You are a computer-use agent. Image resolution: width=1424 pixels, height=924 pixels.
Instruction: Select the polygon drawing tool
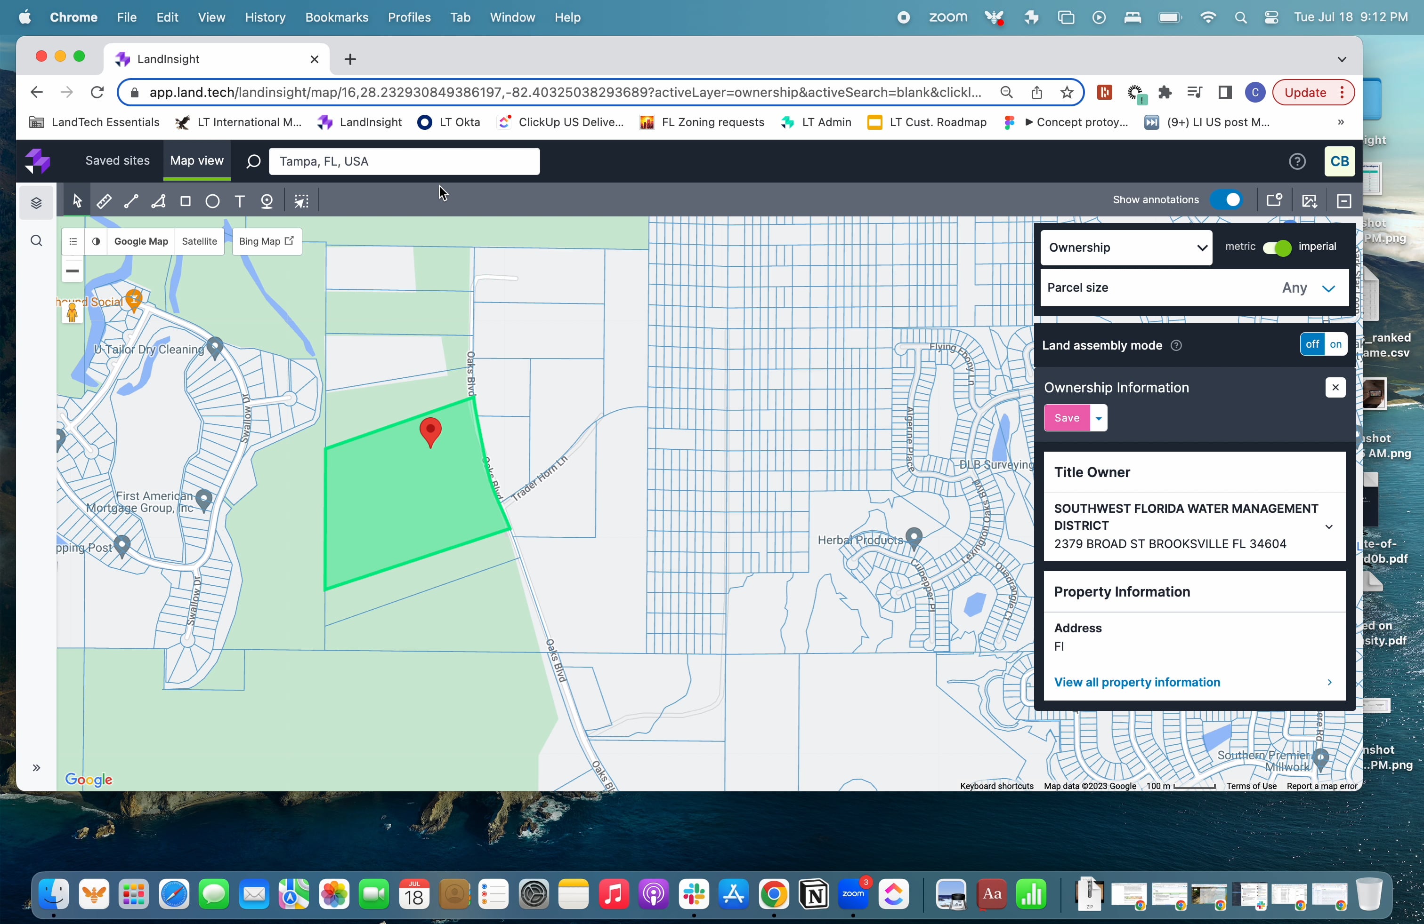click(158, 201)
